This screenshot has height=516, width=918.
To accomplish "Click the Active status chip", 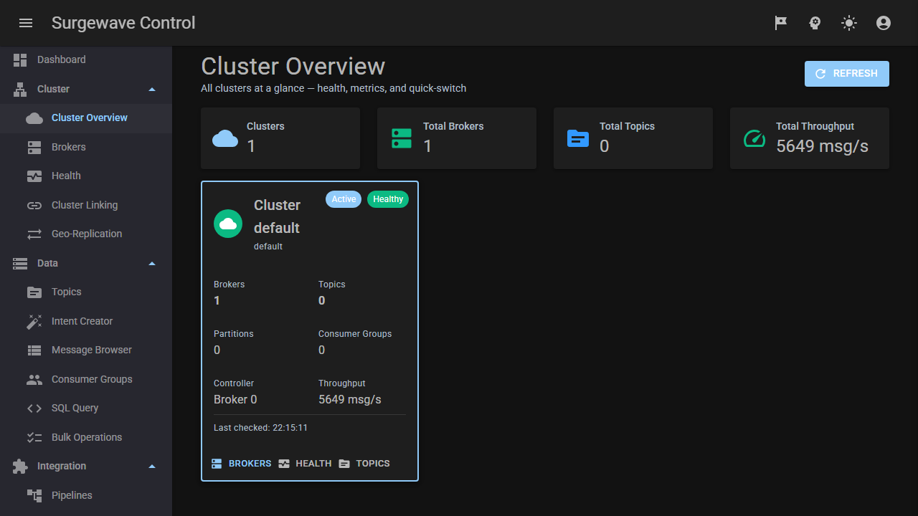I will (x=344, y=199).
